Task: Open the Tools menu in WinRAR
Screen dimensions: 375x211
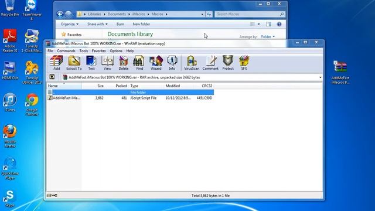Action: pos(83,51)
